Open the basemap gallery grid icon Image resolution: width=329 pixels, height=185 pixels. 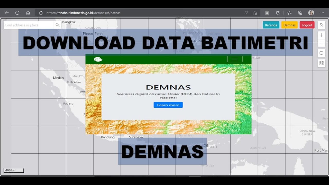click(x=321, y=63)
